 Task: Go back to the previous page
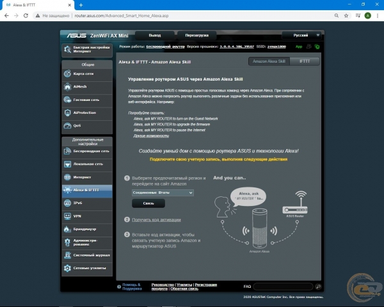(6, 15)
